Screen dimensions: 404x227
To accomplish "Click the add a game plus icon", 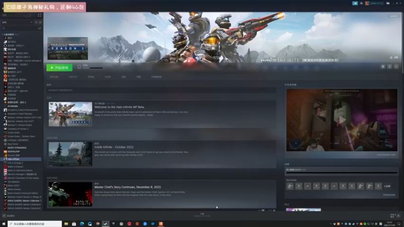I will [x=4, y=216].
